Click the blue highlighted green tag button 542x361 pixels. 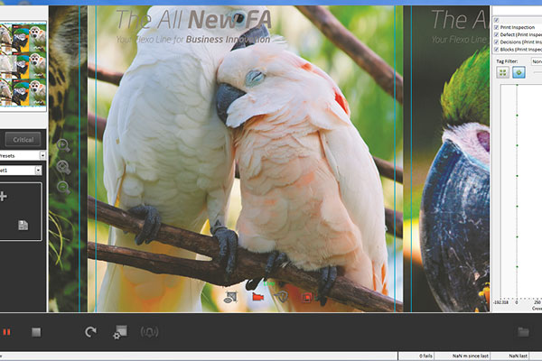(519, 72)
